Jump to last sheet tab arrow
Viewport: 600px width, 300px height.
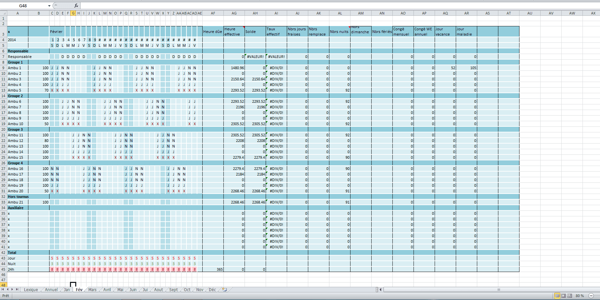(x=17, y=289)
